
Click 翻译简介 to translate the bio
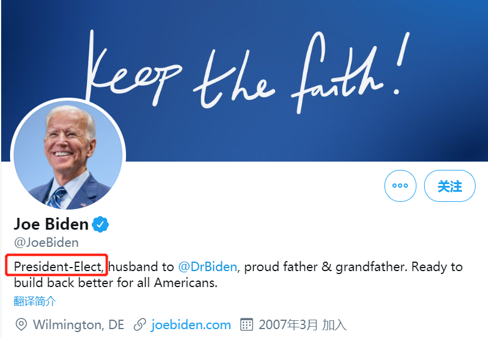(x=35, y=301)
